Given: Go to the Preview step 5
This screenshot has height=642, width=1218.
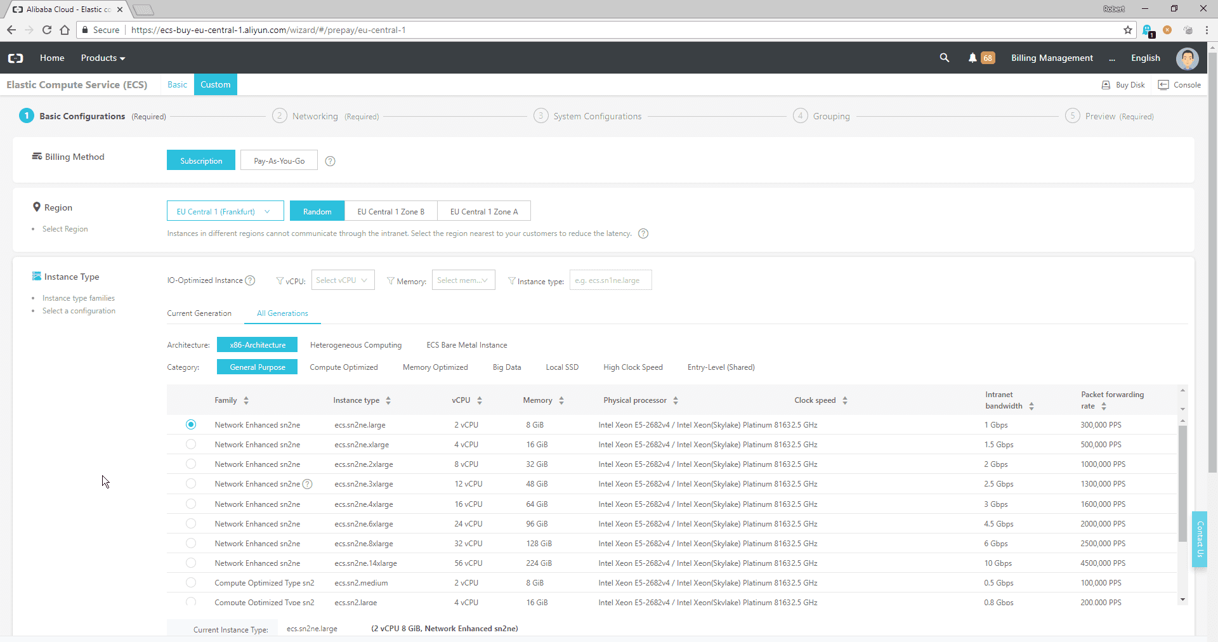Looking at the screenshot, I should [x=1110, y=116].
